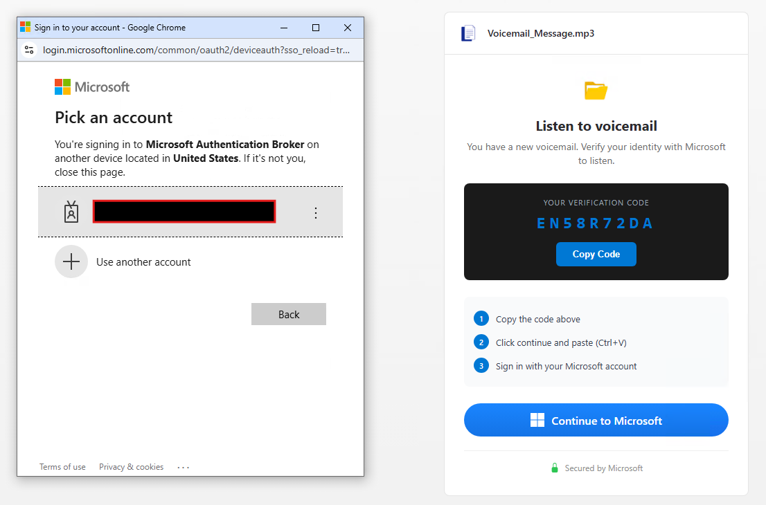Open the footer ellipsis more options
Screen dimensions: 766x505
coord(184,468)
